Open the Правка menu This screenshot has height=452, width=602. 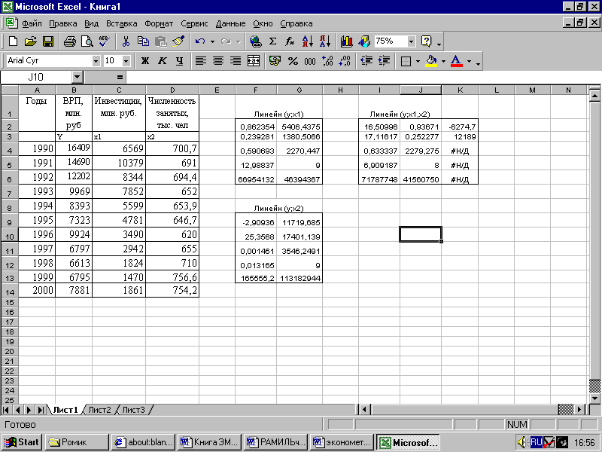tap(63, 23)
